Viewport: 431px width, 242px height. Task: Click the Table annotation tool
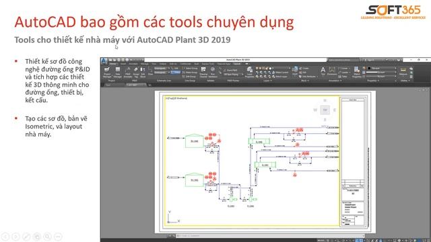[x=343, y=77]
